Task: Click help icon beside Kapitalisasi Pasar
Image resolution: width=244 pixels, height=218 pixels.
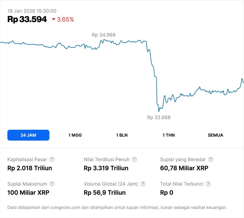Action: coord(52,159)
